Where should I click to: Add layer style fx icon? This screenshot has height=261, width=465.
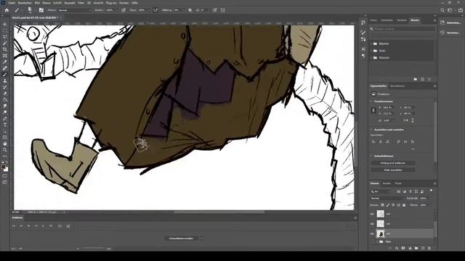click(397, 248)
